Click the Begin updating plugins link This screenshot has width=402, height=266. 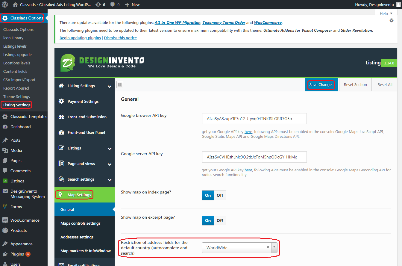(x=80, y=38)
